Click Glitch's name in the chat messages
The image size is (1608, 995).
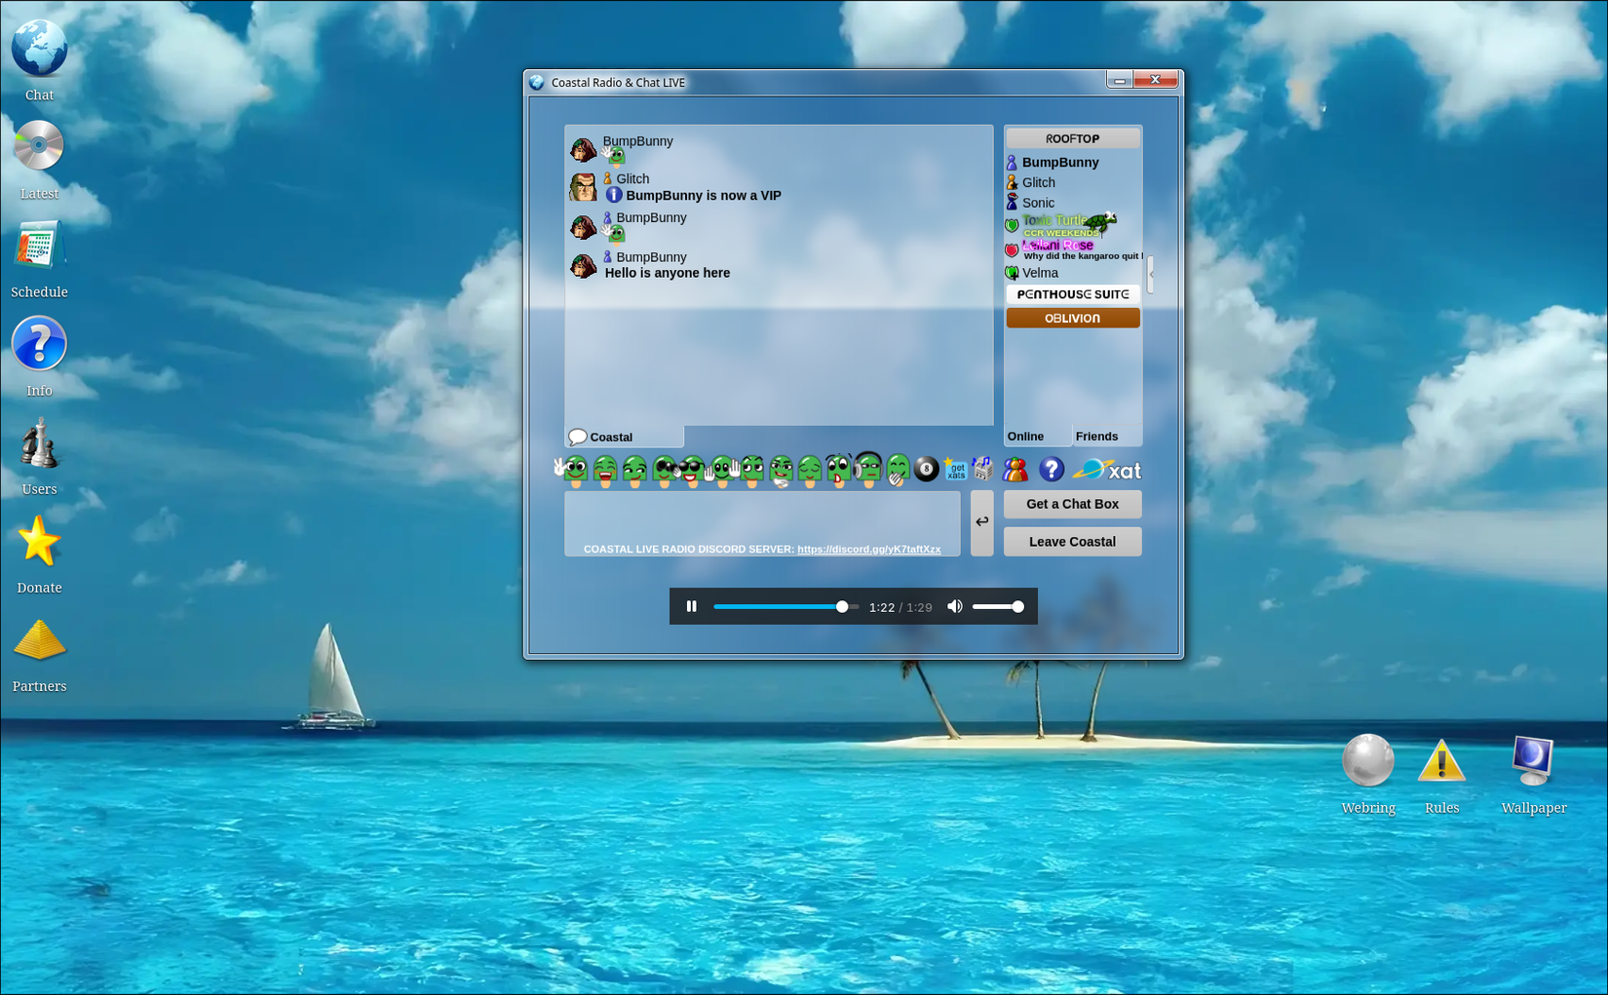(632, 178)
